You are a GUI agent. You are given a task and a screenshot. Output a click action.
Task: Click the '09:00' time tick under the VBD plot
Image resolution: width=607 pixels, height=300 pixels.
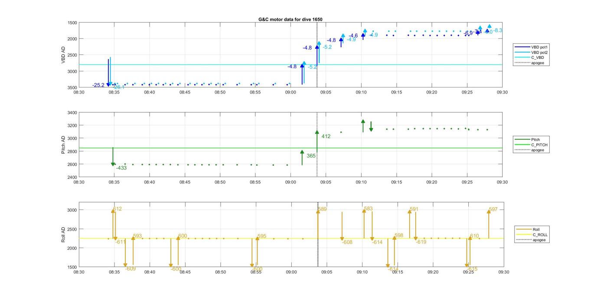click(x=290, y=92)
